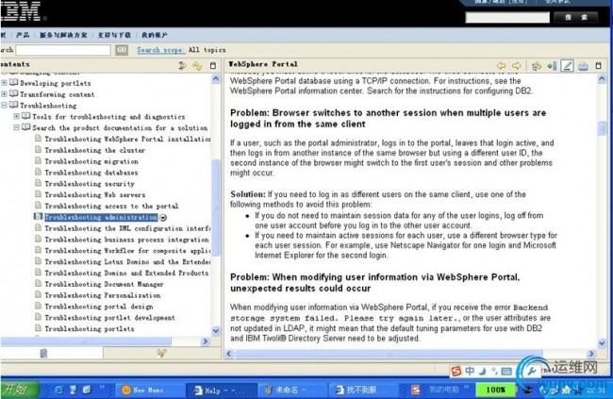The width and height of the screenshot is (613, 399).
Task: Switch to the search results tab at pane bottom
Action: coord(162,353)
